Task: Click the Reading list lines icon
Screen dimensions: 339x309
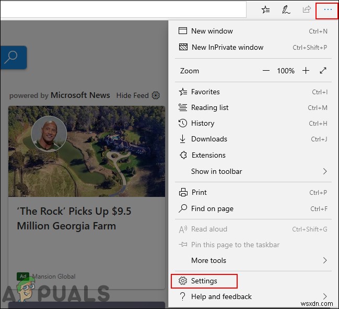Action: pyautogui.click(x=183, y=107)
